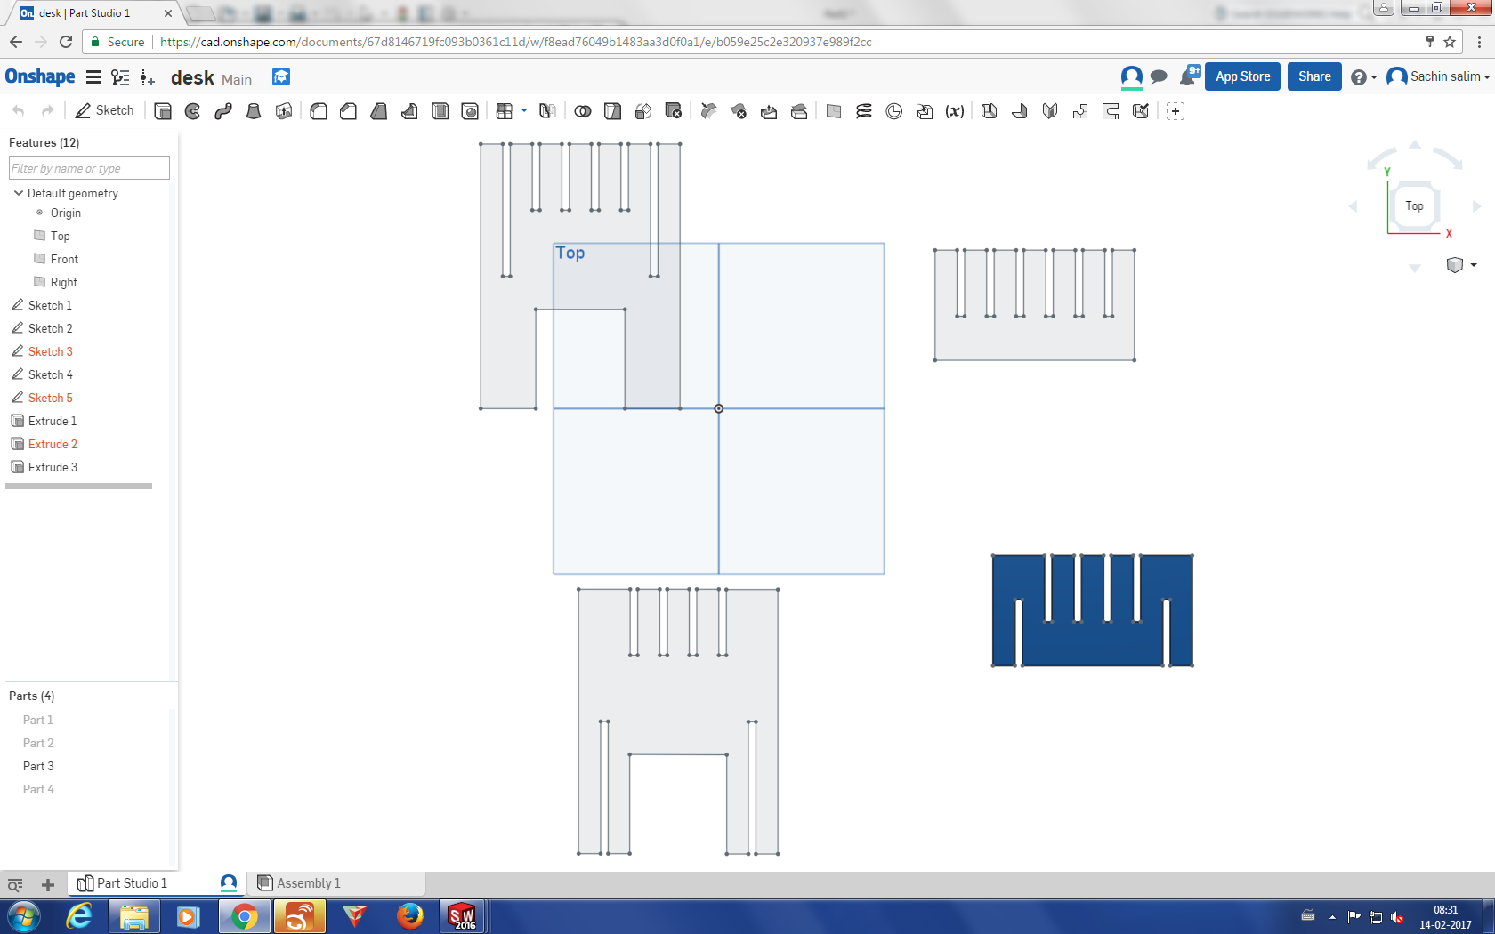This screenshot has height=934, width=1495.
Task: Start a new Sketch
Action: point(105,110)
